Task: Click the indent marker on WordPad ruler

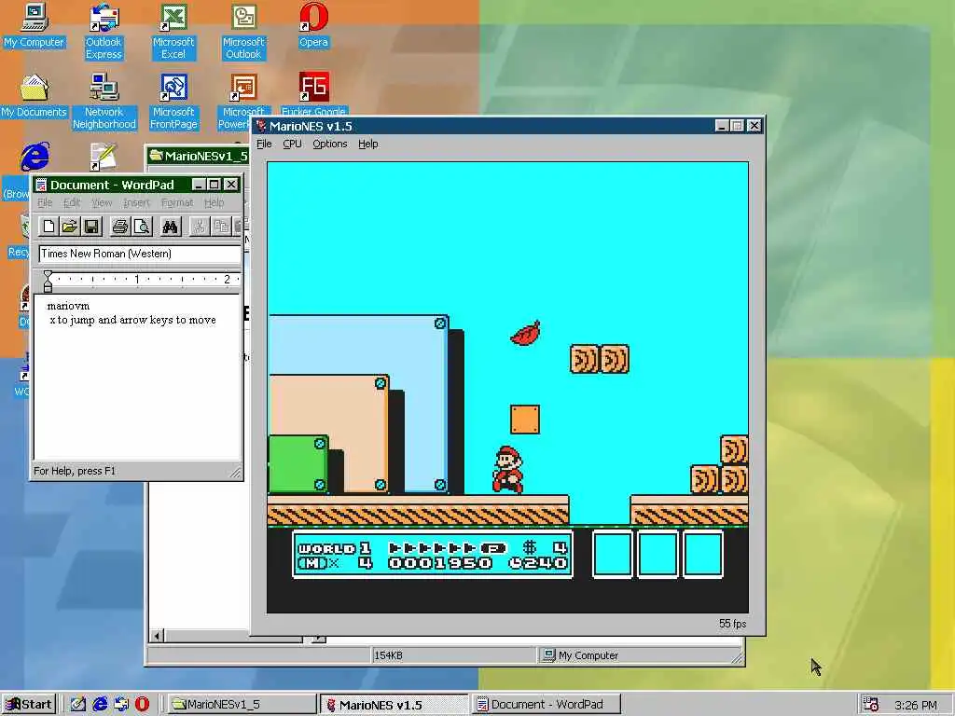Action: coord(48,282)
